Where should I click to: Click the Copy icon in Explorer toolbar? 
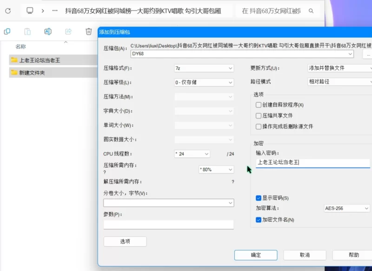pos(7,31)
